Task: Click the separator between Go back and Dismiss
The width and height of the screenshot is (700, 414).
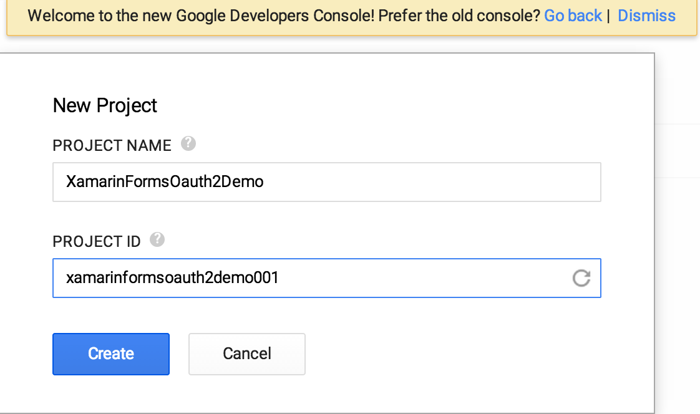Action: point(608,16)
